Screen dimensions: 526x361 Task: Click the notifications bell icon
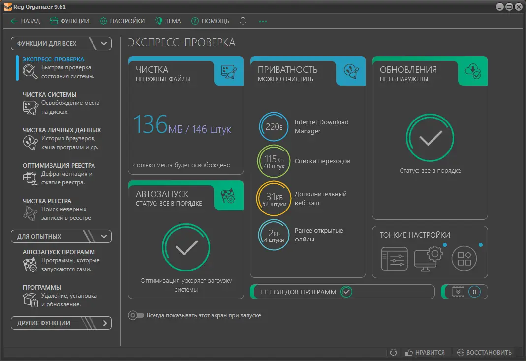(x=243, y=21)
